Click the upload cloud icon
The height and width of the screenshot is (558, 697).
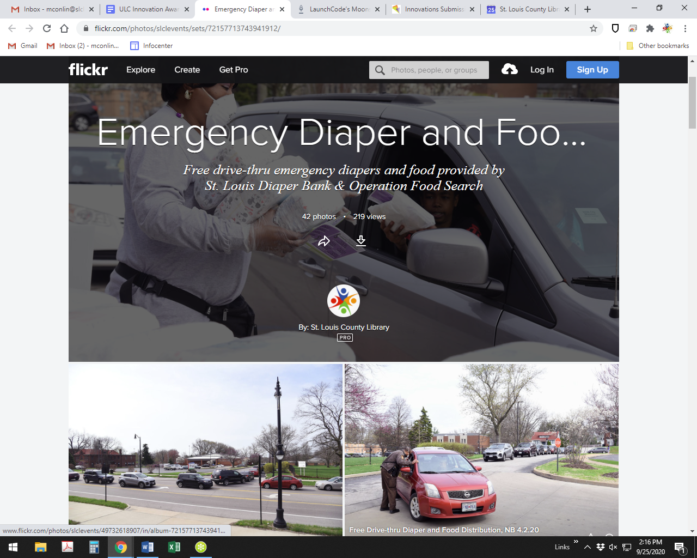509,69
